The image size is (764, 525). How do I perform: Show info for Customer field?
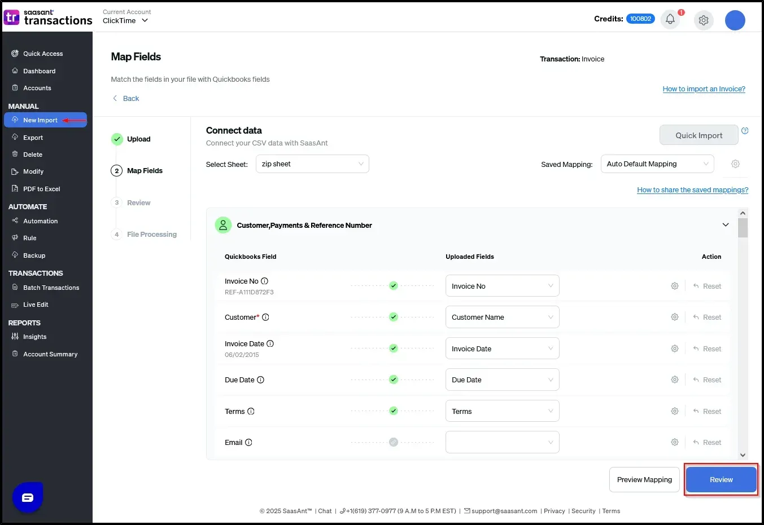pos(265,317)
